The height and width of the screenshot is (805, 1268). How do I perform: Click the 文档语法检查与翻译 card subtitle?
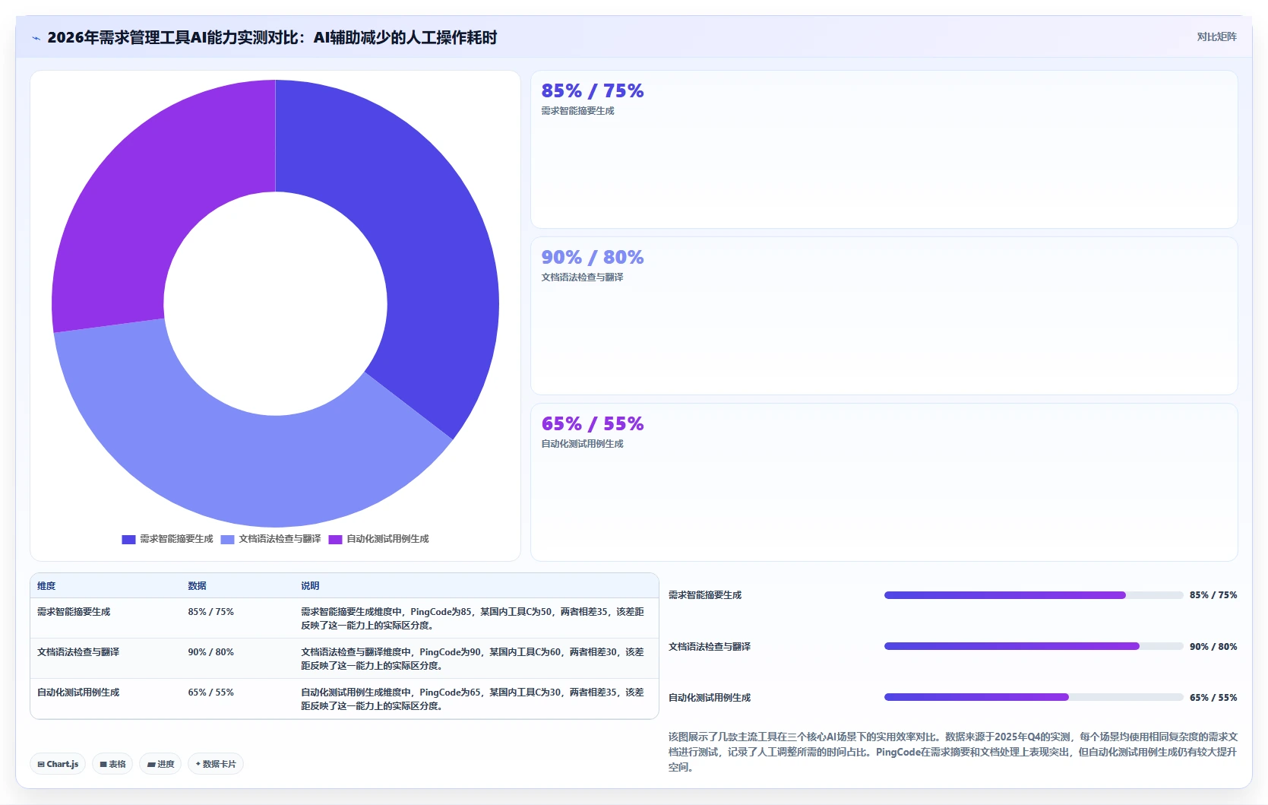(x=582, y=277)
